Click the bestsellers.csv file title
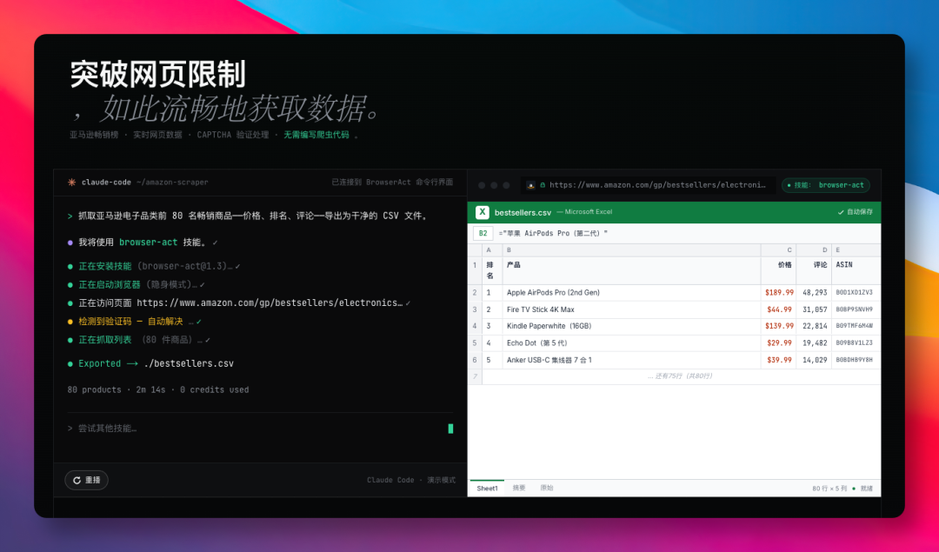Viewport: 939px width, 552px height. [523, 212]
